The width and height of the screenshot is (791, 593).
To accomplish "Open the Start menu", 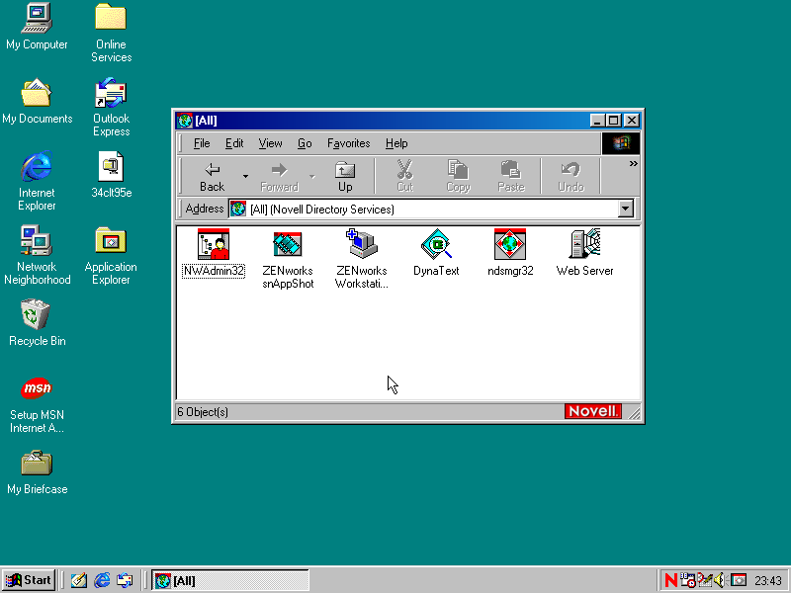I will [29, 580].
